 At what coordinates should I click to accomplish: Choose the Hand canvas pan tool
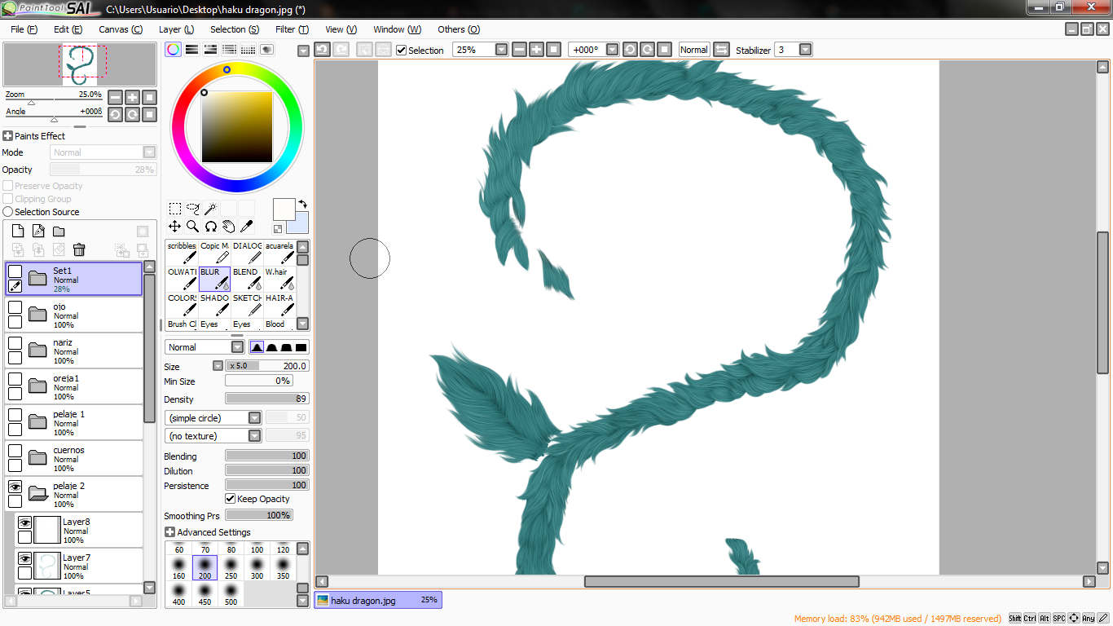coord(228,226)
